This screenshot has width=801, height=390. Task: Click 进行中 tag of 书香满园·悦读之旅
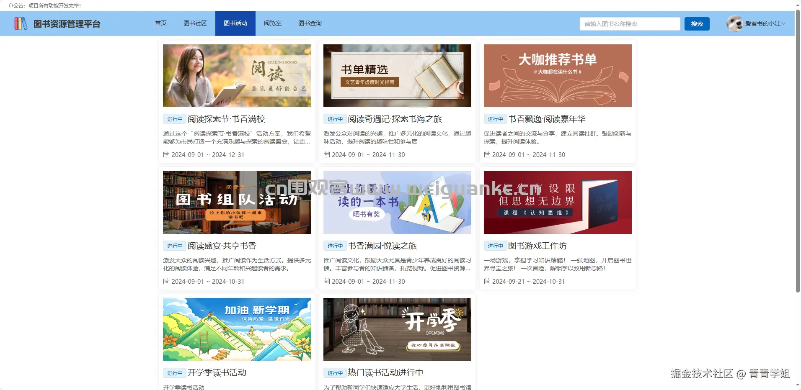coord(335,246)
